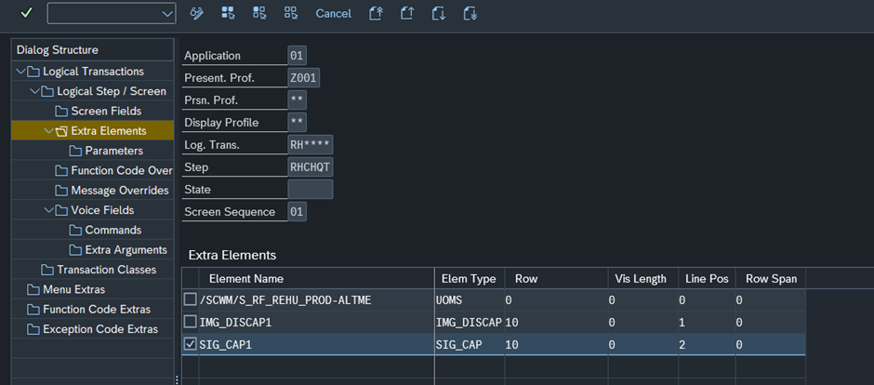Check the /SCWM/S_RF_REHU_PROD-ALTME row checkbox
The height and width of the screenshot is (385, 874).
tap(191, 299)
